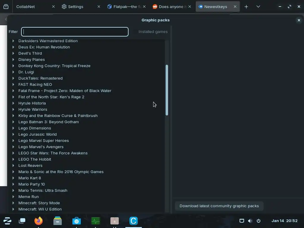The height and width of the screenshot is (228, 304).
Task: Open a new browser tab
Action: click(x=246, y=7)
